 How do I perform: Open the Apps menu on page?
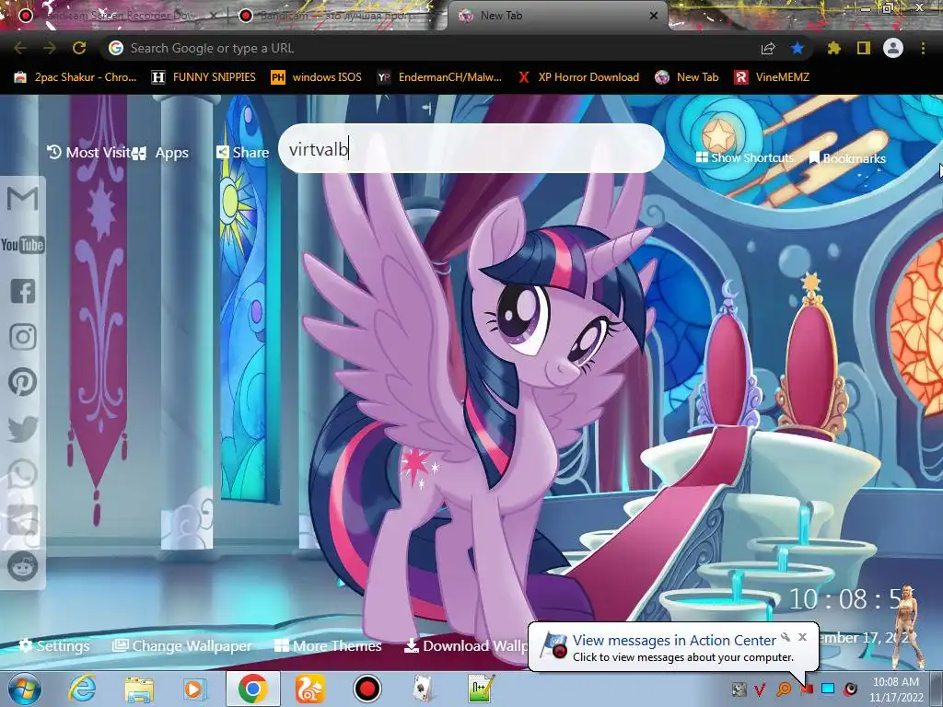tap(162, 153)
